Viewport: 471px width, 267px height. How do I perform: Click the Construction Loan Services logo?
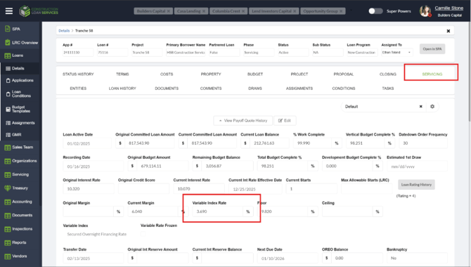[x=39, y=11]
